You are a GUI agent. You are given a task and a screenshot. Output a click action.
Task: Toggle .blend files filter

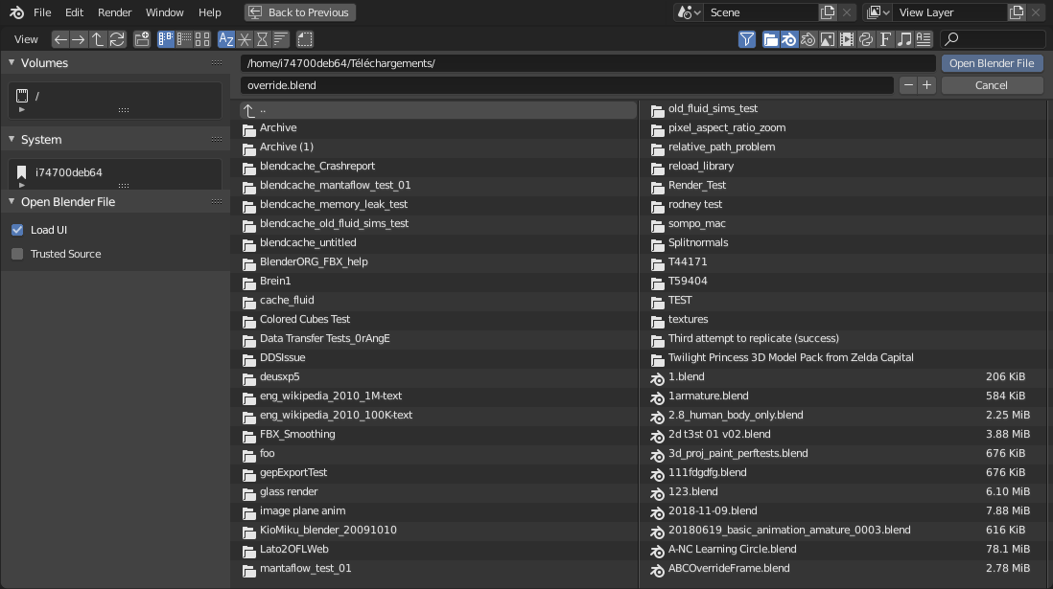(x=789, y=39)
